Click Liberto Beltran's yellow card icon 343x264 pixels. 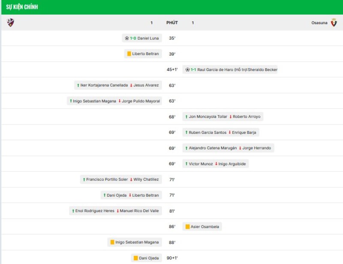click(129, 54)
